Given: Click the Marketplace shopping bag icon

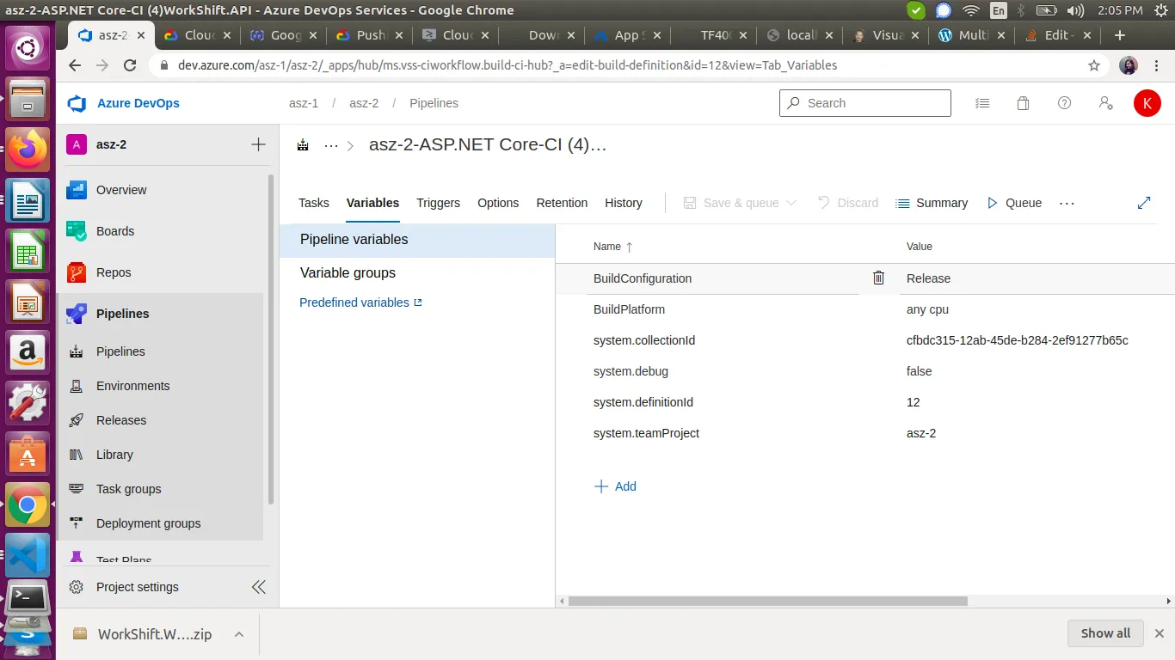Looking at the screenshot, I should [x=1023, y=103].
